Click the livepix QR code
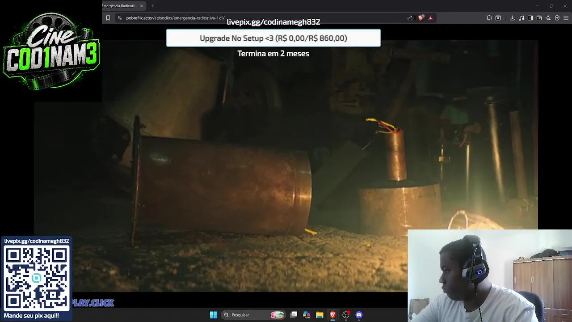This screenshot has width=572, height=322. pos(36,278)
